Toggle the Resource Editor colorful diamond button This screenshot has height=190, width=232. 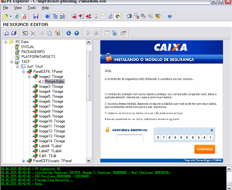click(117, 16)
